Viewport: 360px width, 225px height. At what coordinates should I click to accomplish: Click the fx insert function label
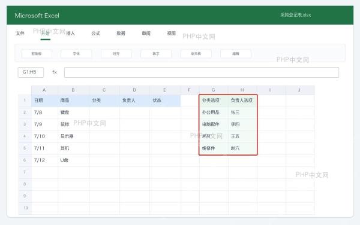click(x=55, y=72)
